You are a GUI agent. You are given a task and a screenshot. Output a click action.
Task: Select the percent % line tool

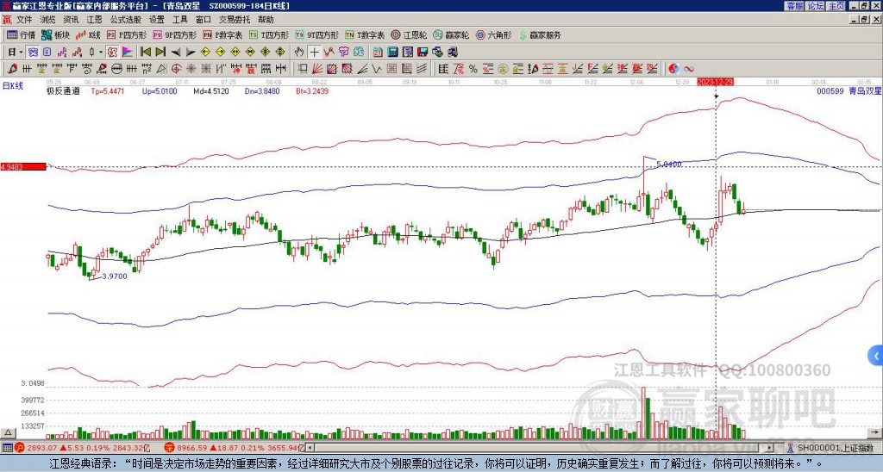pos(473,69)
